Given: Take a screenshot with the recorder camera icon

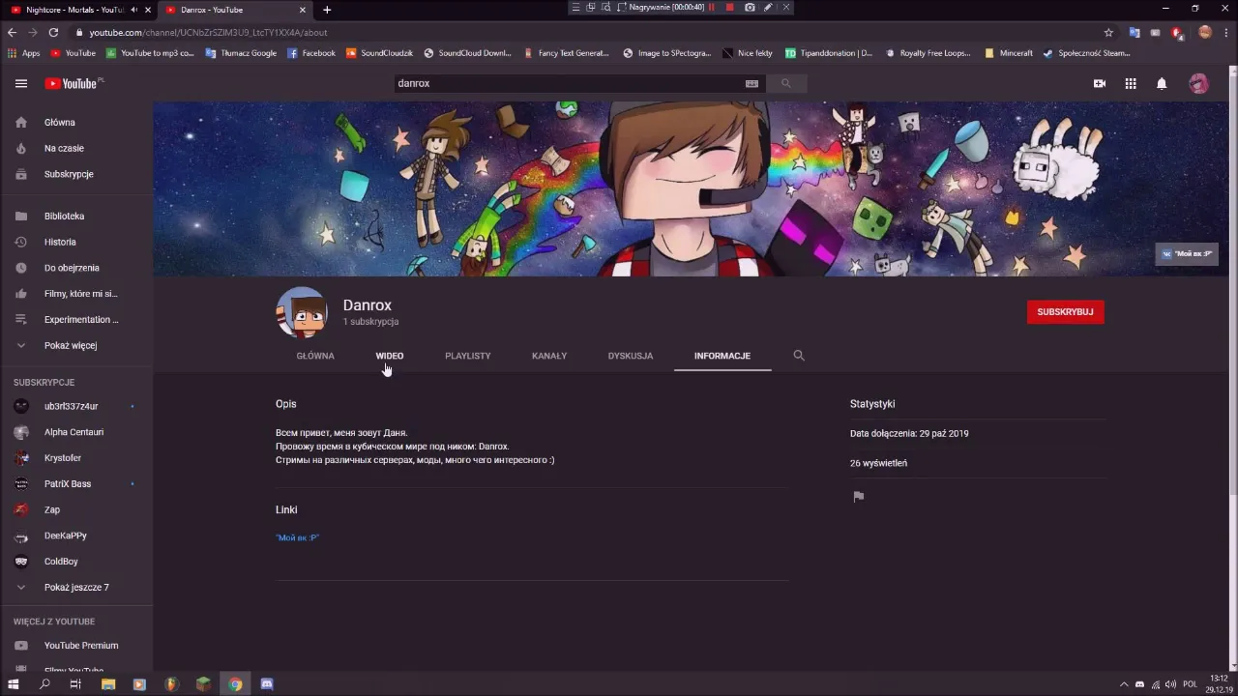Looking at the screenshot, I should pos(750,7).
